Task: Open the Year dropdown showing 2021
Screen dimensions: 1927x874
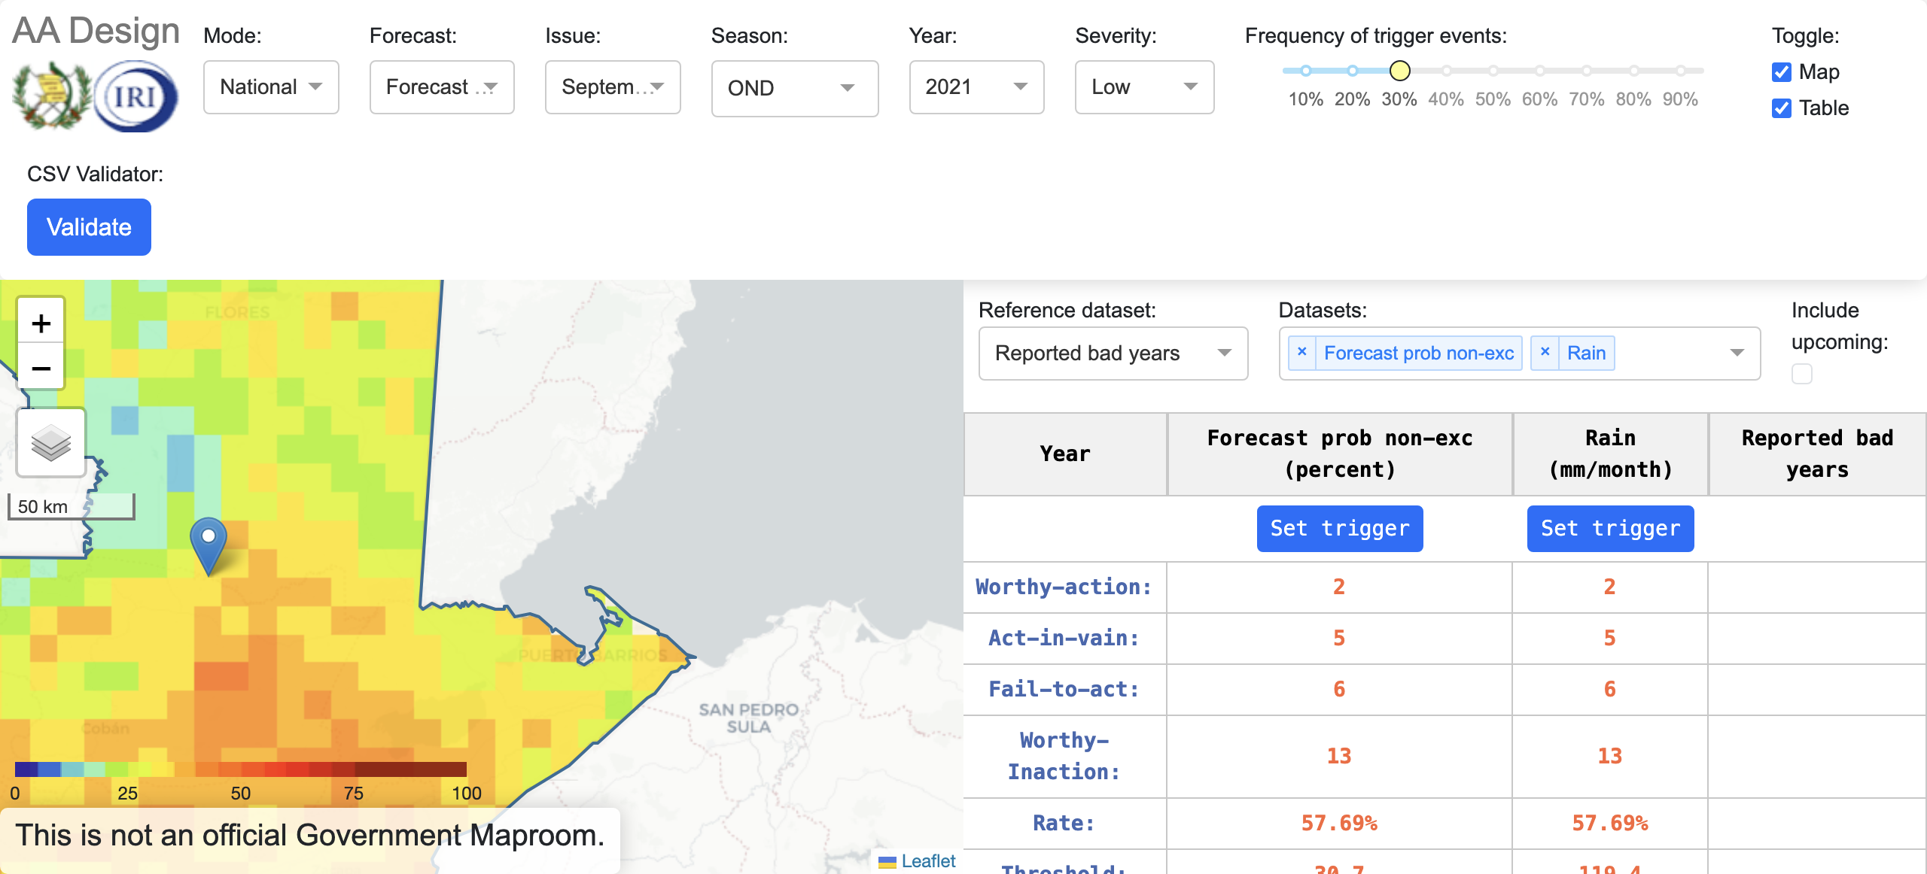Action: tap(976, 87)
